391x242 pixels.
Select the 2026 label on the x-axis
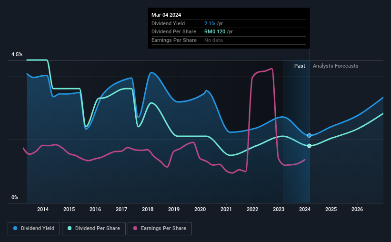coord(357,209)
